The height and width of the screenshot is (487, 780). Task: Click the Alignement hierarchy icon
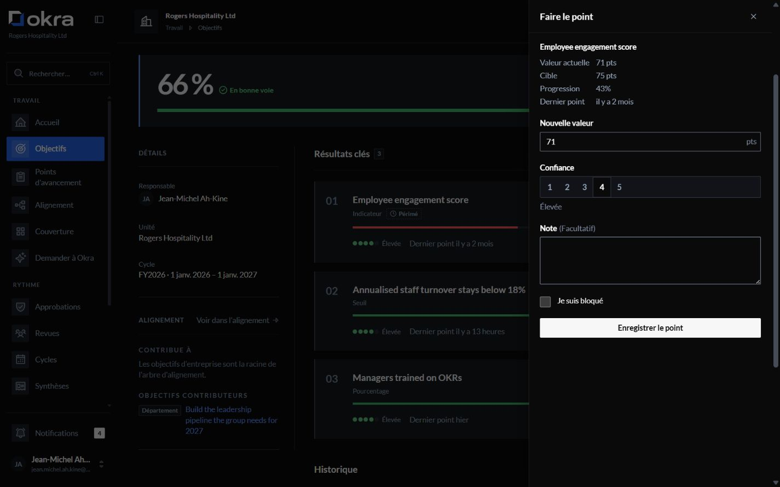[20, 206]
